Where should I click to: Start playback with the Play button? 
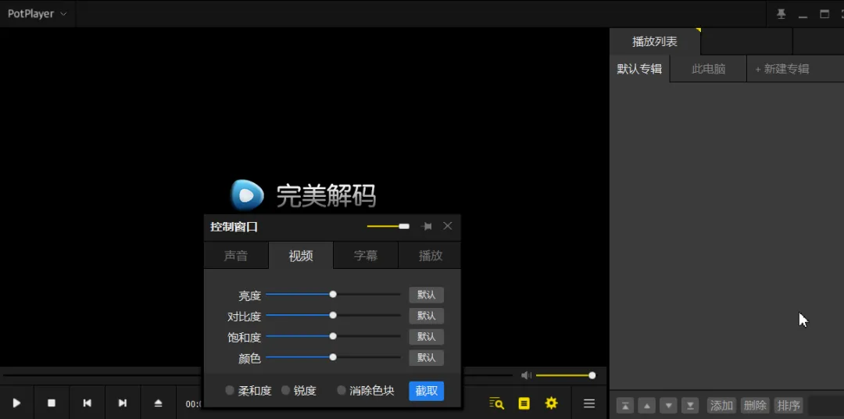[x=16, y=403]
